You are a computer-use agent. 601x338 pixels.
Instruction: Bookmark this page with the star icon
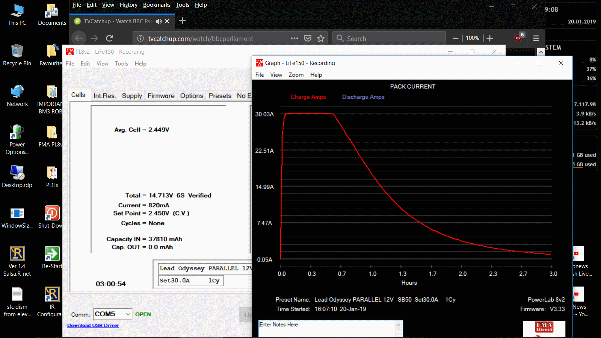click(321, 38)
